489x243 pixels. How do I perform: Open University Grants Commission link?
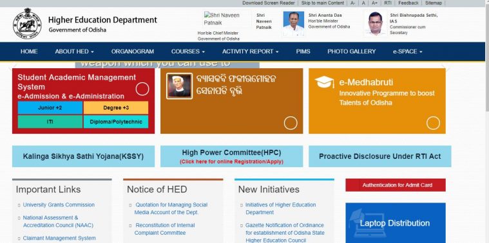pyautogui.click(x=59, y=204)
